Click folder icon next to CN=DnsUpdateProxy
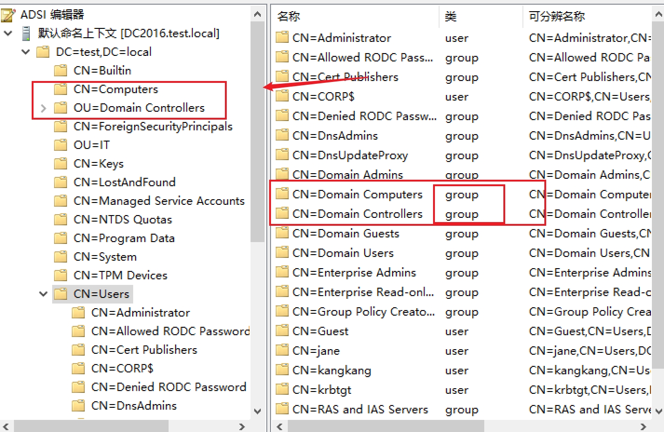This screenshot has width=664, height=432. tap(282, 155)
